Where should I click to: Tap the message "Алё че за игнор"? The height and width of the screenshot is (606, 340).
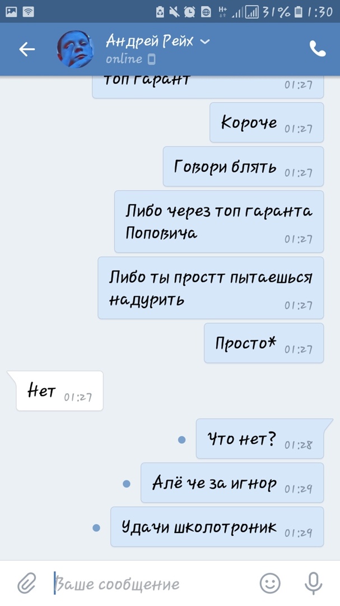pos(232,483)
